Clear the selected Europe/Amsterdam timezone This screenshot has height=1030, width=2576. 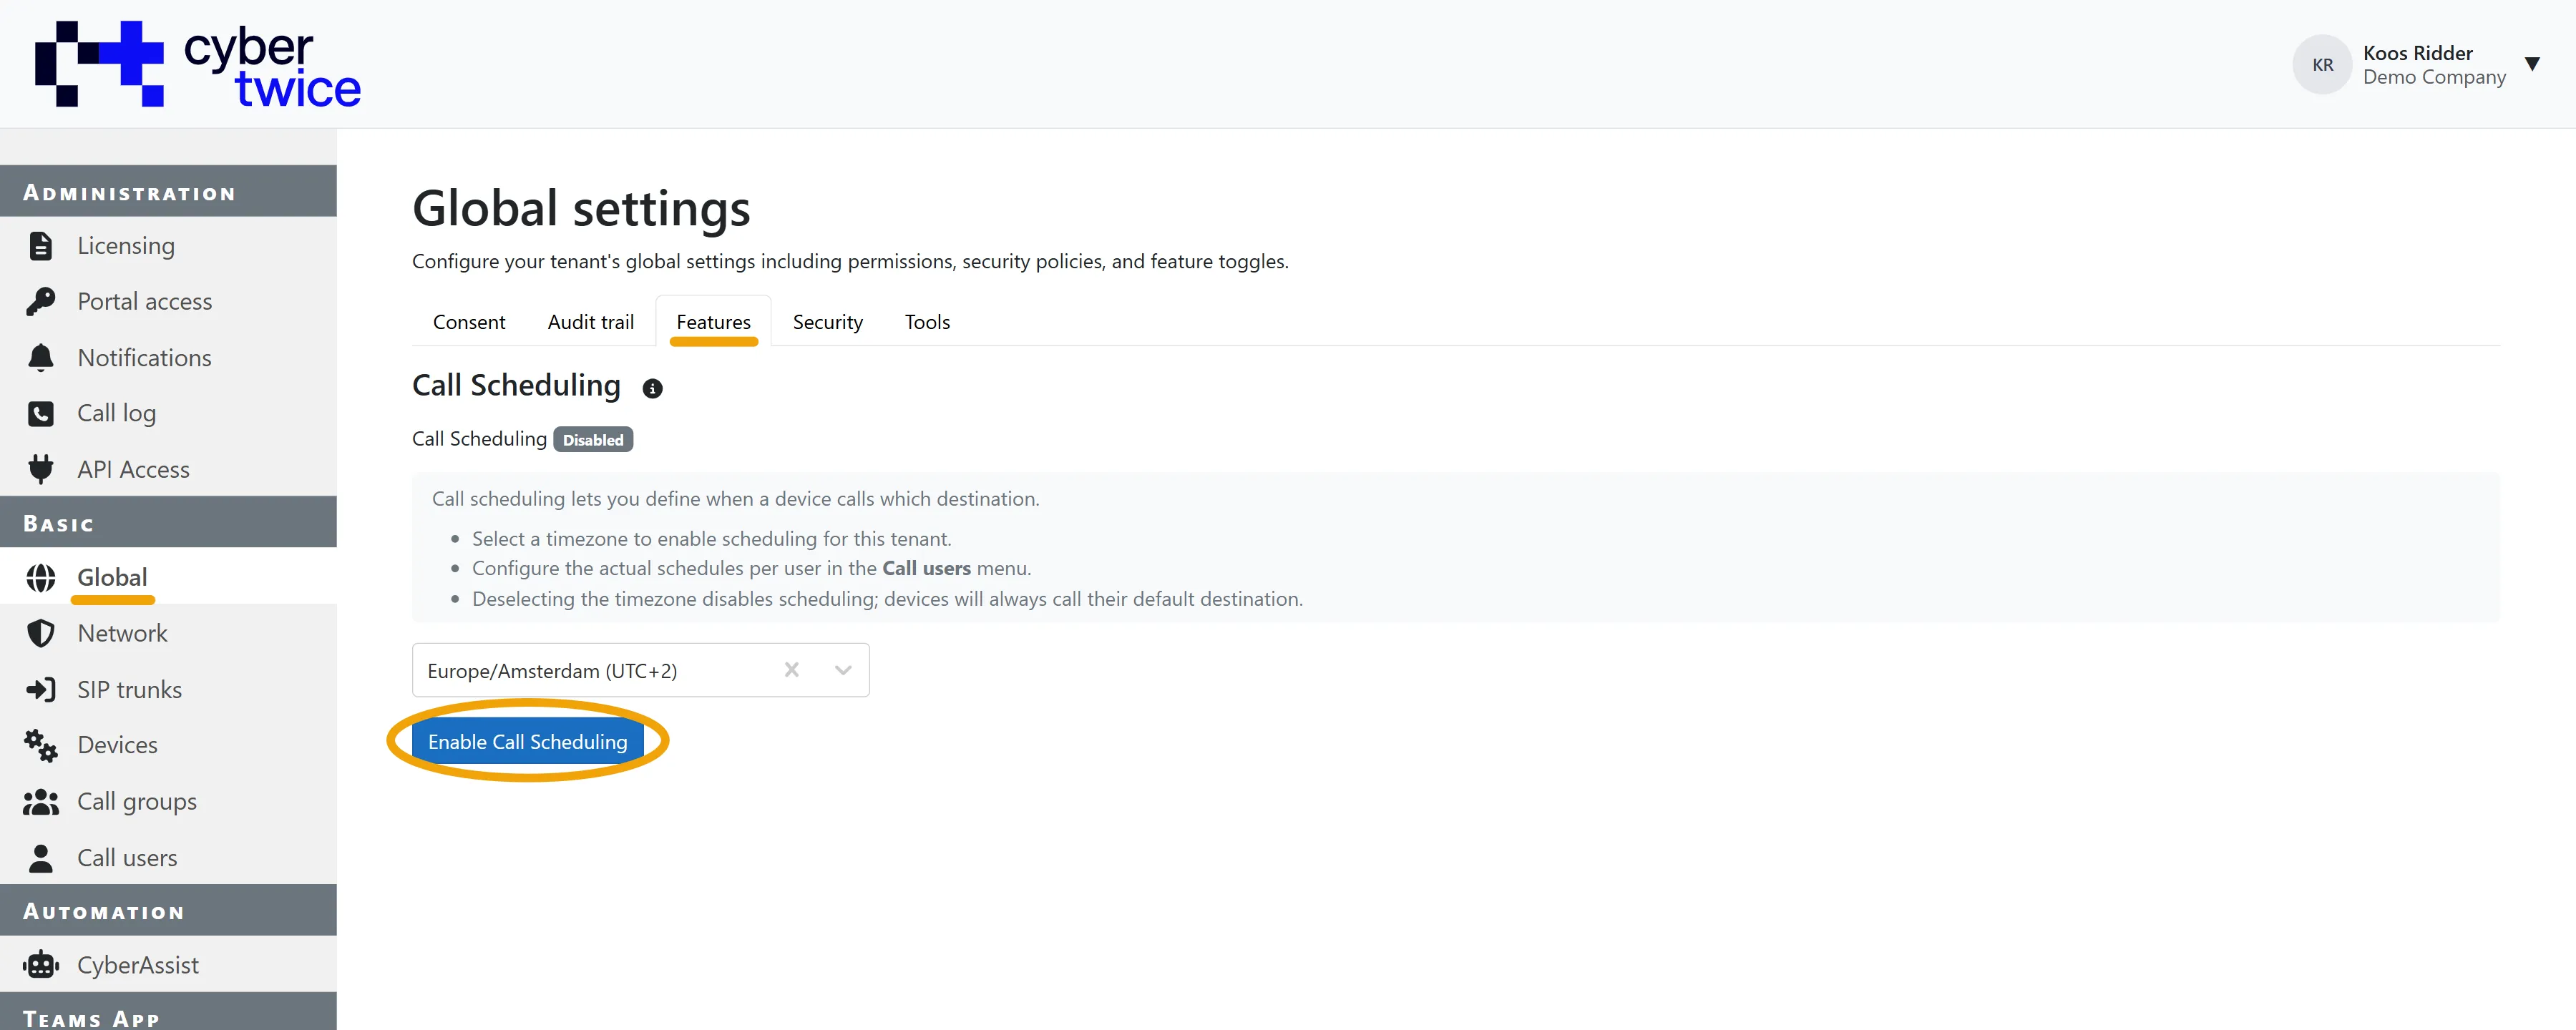[x=791, y=670]
